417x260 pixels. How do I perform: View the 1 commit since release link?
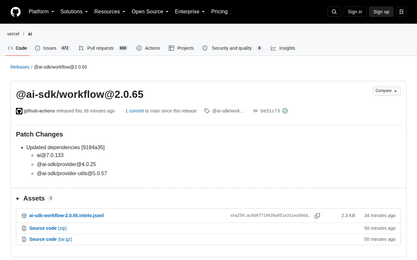(x=135, y=111)
